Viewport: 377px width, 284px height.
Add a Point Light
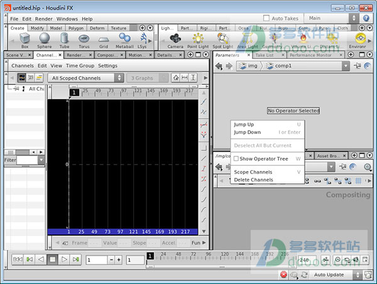tap(198, 40)
